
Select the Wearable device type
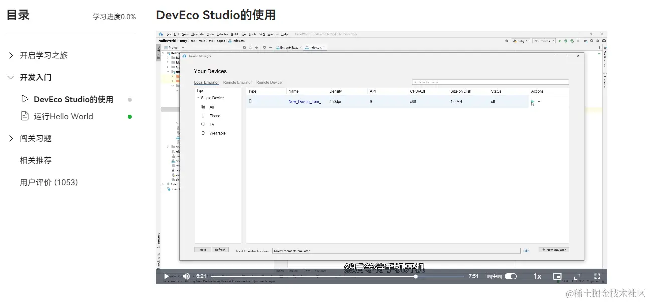pyautogui.click(x=213, y=133)
